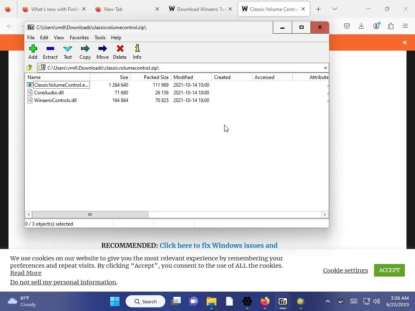Open Info for the selected item
The image size is (415, 311).
pyautogui.click(x=137, y=52)
